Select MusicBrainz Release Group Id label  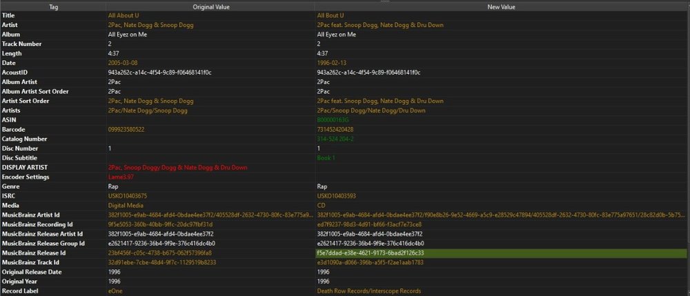43,244
